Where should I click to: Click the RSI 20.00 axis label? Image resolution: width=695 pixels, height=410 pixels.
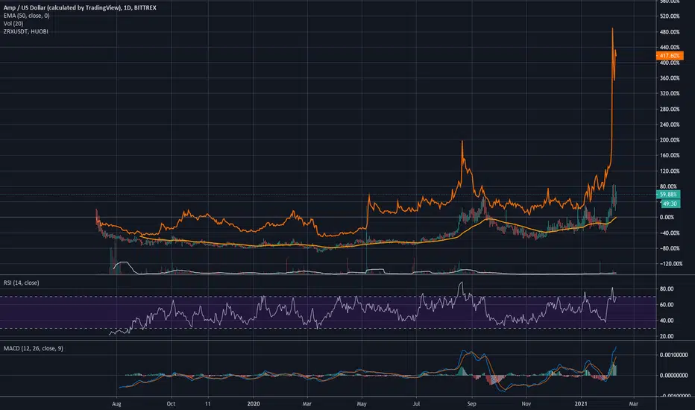click(667, 336)
